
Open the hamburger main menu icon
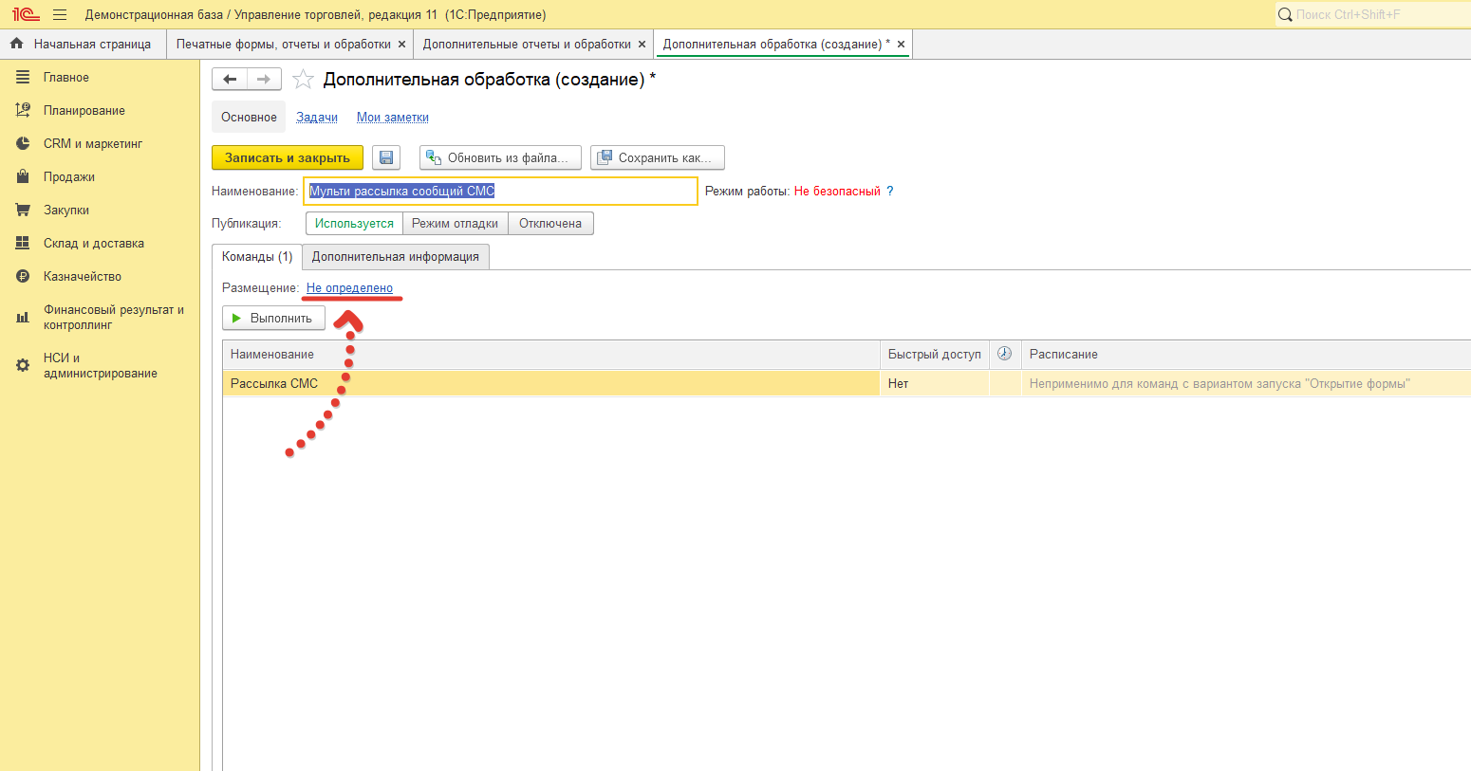coord(60,15)
